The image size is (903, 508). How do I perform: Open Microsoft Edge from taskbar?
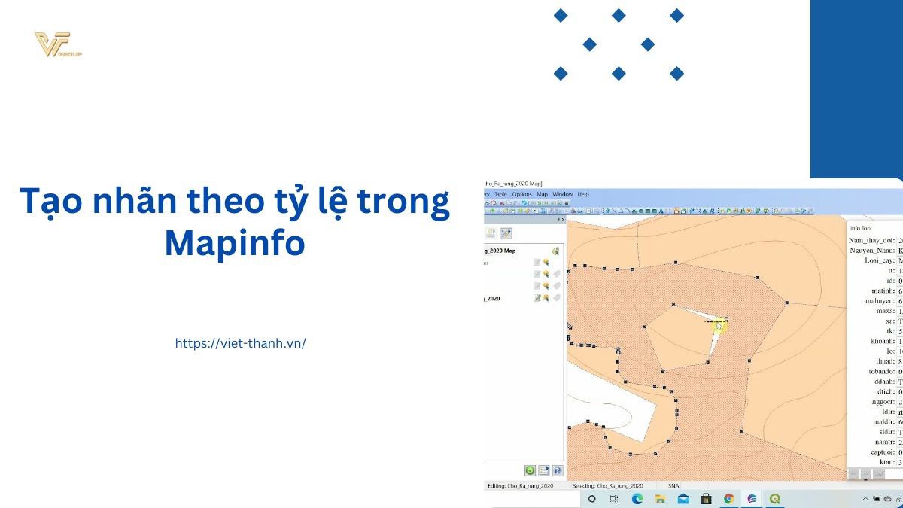point(637,499)
